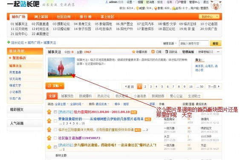Select the 新闻爆料 category tab

tap(85, 96)
